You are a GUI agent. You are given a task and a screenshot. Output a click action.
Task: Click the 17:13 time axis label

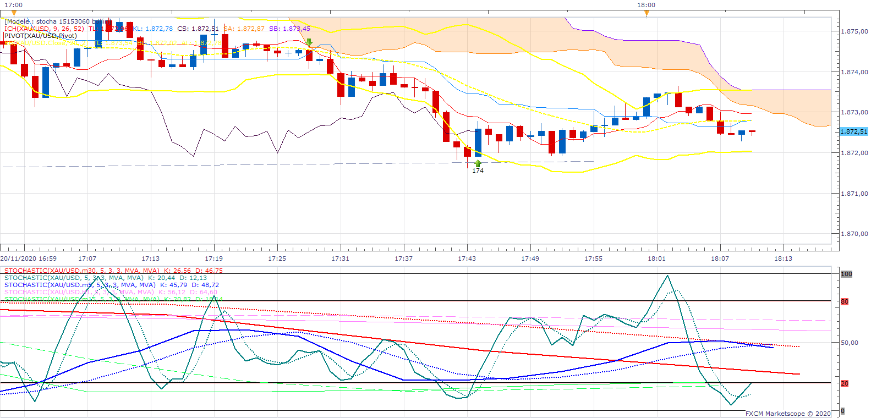point(151,258)
